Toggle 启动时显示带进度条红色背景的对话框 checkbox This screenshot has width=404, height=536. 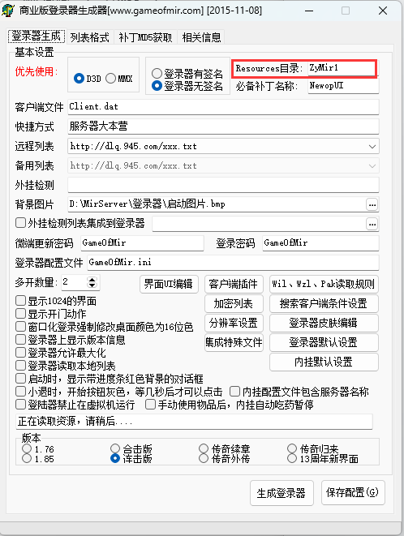pyautogui.click(x=20, y=379)
